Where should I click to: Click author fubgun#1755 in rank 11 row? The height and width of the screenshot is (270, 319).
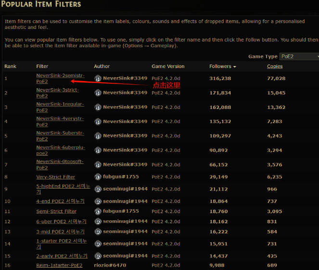coord(121,211)
